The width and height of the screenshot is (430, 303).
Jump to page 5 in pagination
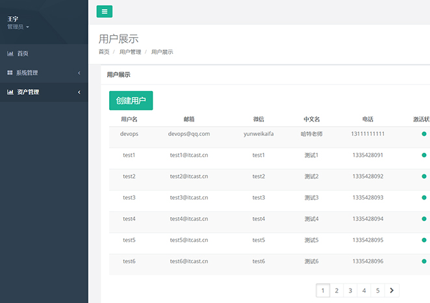click(377, 291)
